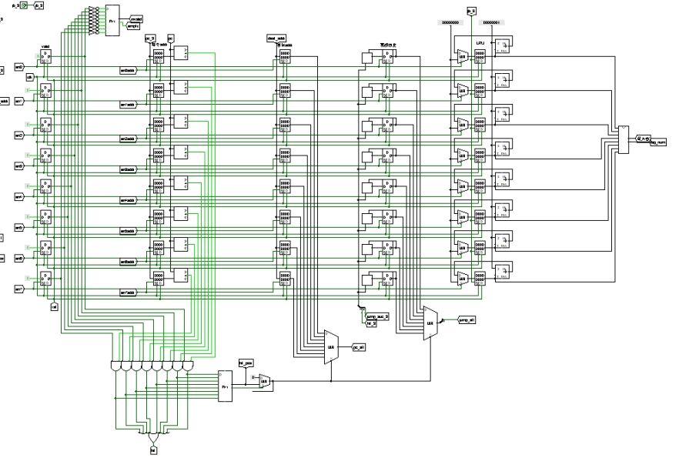
Task: Select the LRU label text
Action: 480,43
